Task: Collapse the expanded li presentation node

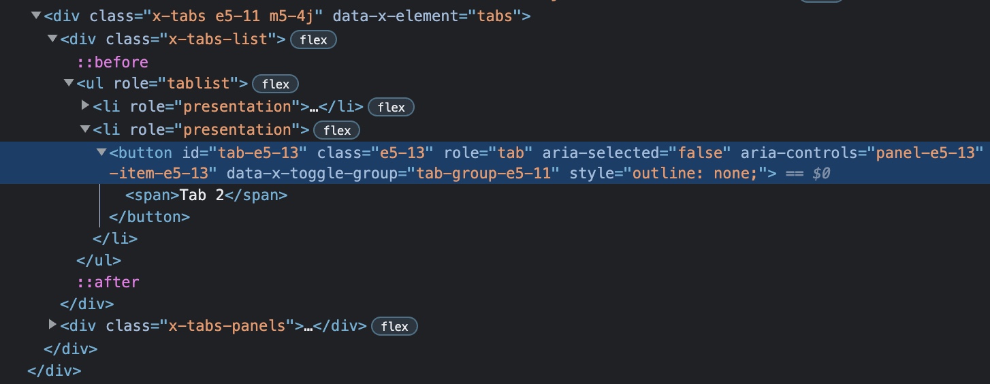Action: tap(85, 129)
